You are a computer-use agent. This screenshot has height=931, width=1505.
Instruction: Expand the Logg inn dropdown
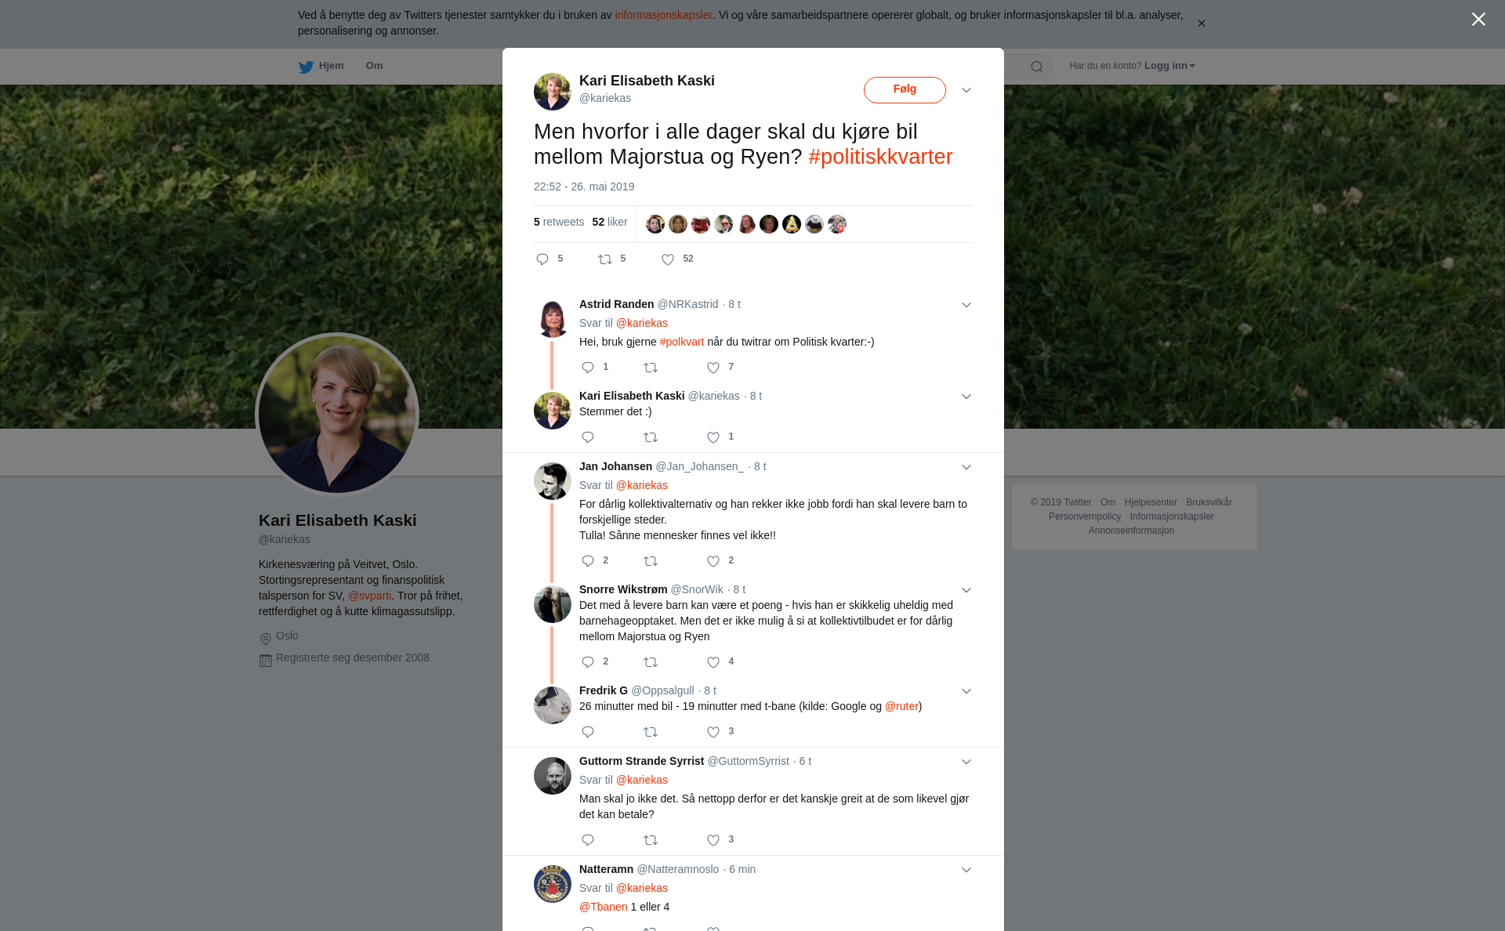pos(1170,66)
